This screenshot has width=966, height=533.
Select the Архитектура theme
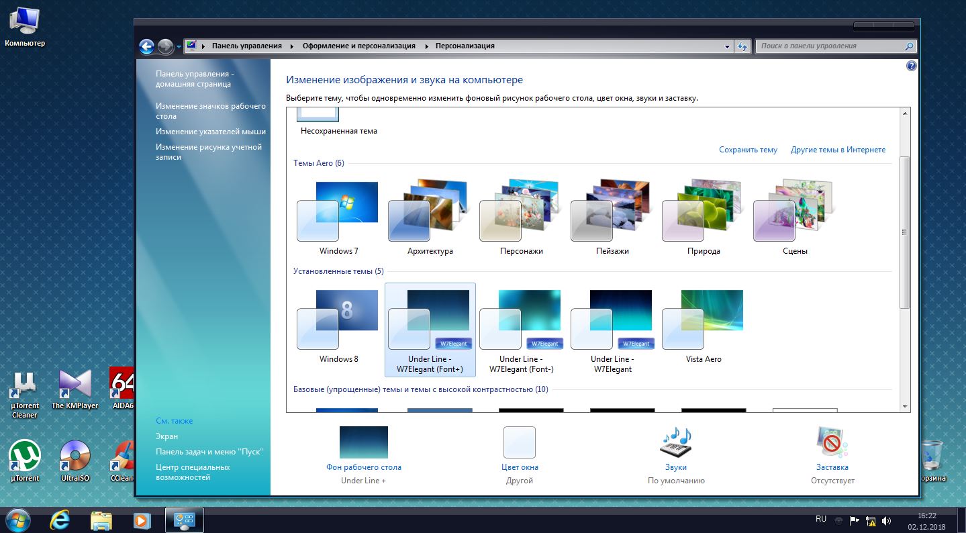[x=430, y=217]
